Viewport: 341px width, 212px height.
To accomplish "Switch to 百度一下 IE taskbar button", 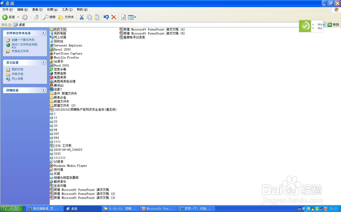I will click(x=196, y=209).
